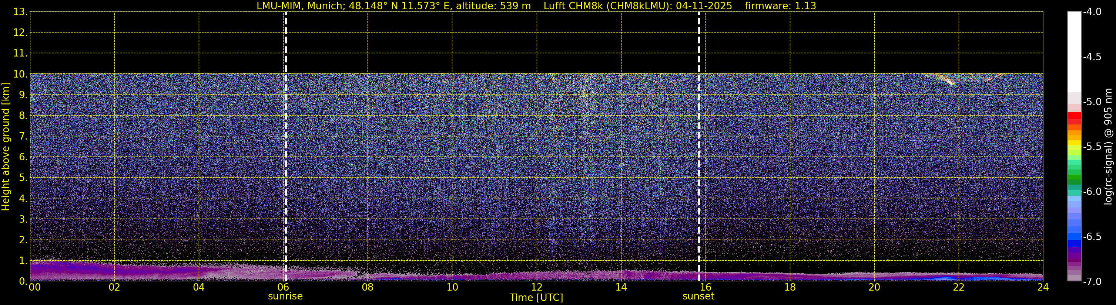
Task: Select the 08 hour tick label
Action: [x=368, y=287]
